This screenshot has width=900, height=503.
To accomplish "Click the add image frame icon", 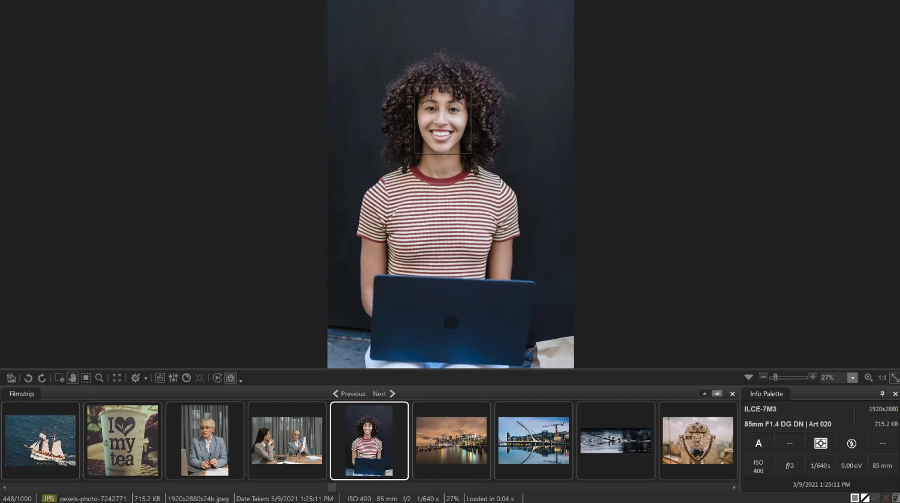I will 59,378.
